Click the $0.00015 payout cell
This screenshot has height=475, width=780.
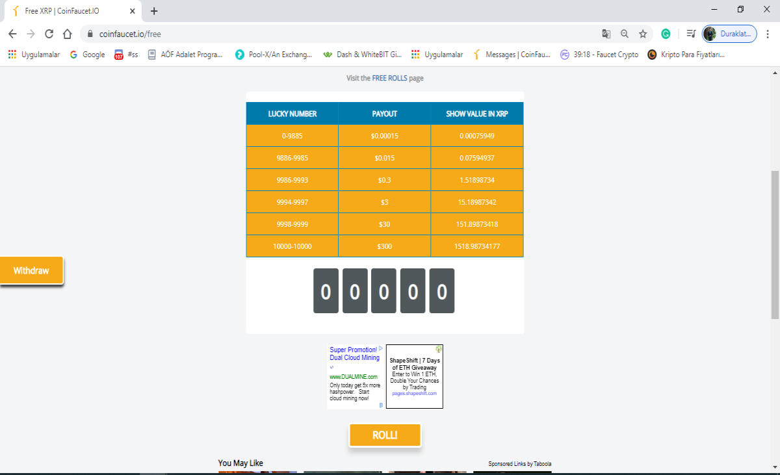pos(384,136)
